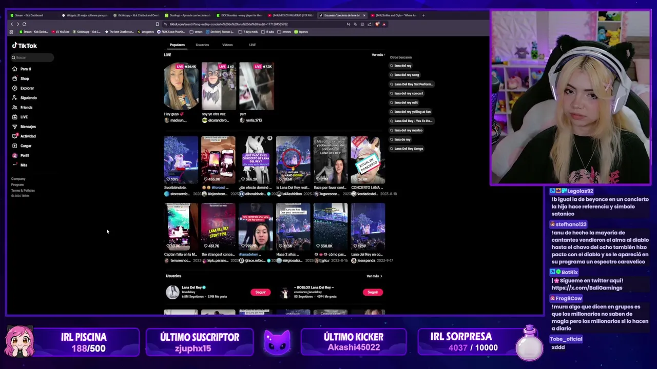Reload the page with the refresh icon
This screenshot has height=369, width=657.
pyautogui.click(x=24, y=24)
